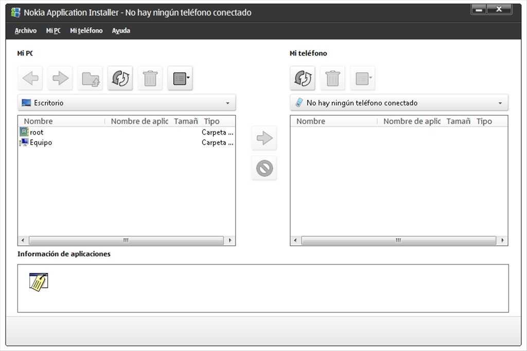Go up one folder level in Mi PC
The width and height of the screenshot is (527, 351).
point(90,78)
